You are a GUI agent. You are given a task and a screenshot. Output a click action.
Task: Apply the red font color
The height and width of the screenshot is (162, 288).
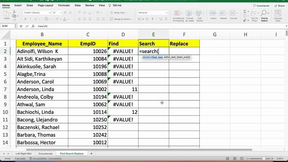click(64, 19)
